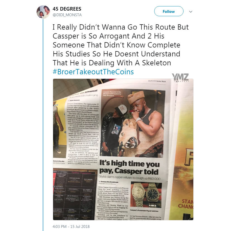Open the #BroerTakeoutTheCoins hashtag
231x231 pixels.
(93, 72)
